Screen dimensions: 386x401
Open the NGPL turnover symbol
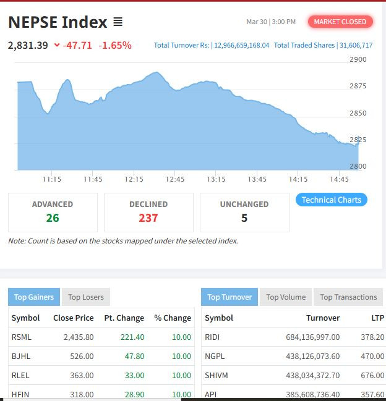[214, 356]
